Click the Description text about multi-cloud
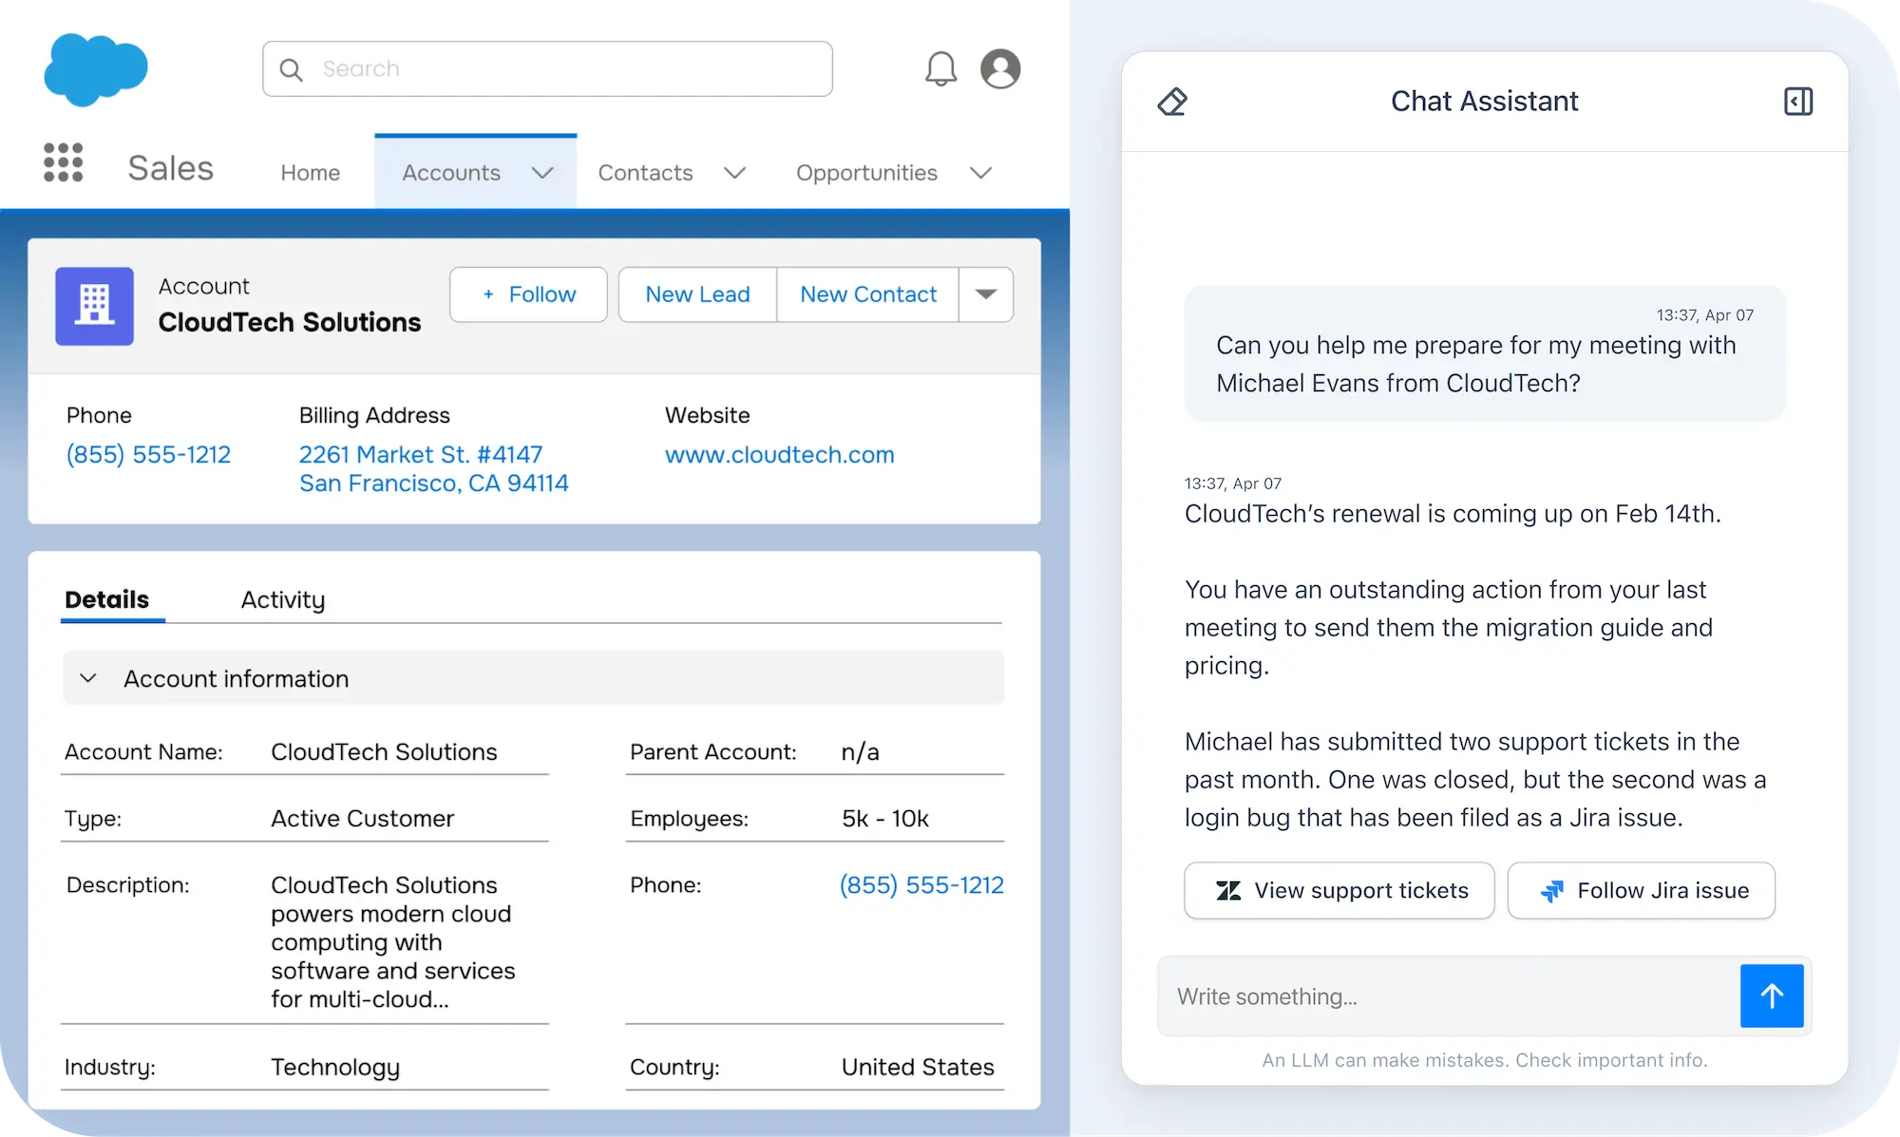 point(393,942)
